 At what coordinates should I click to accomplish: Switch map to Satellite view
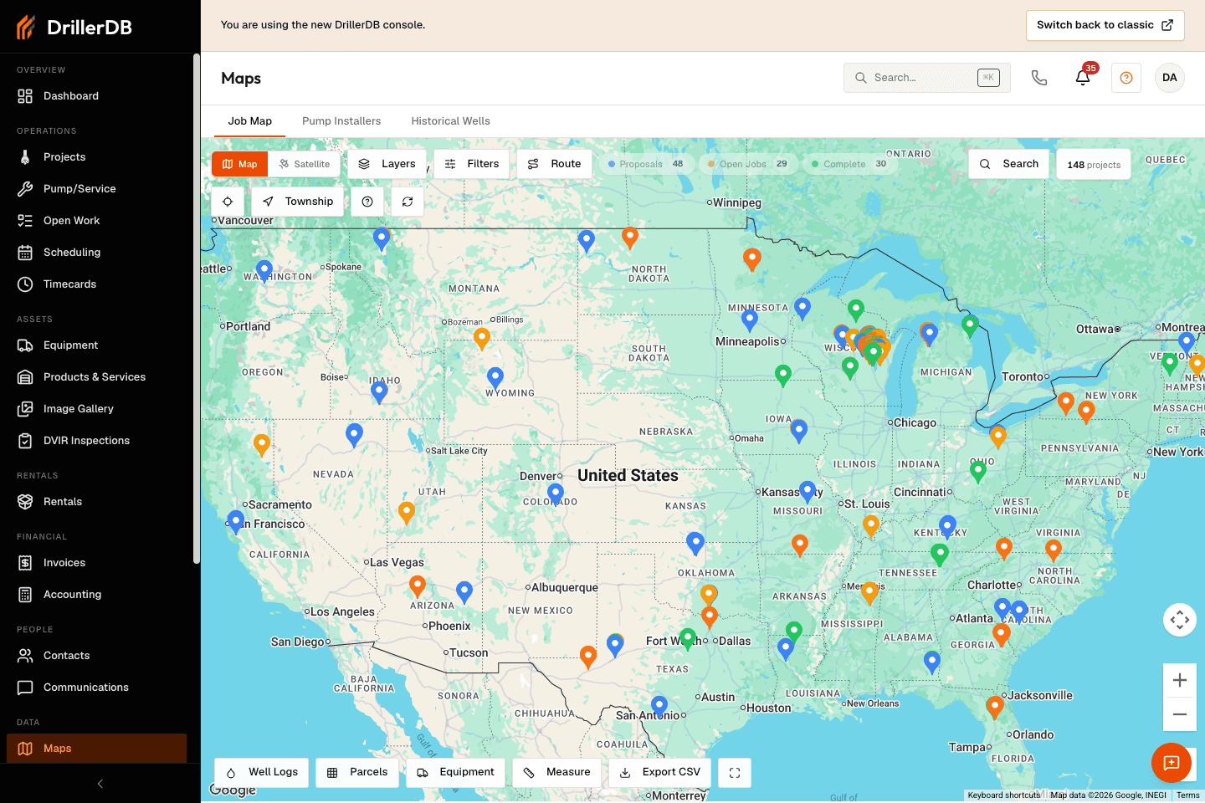(305, 164)
